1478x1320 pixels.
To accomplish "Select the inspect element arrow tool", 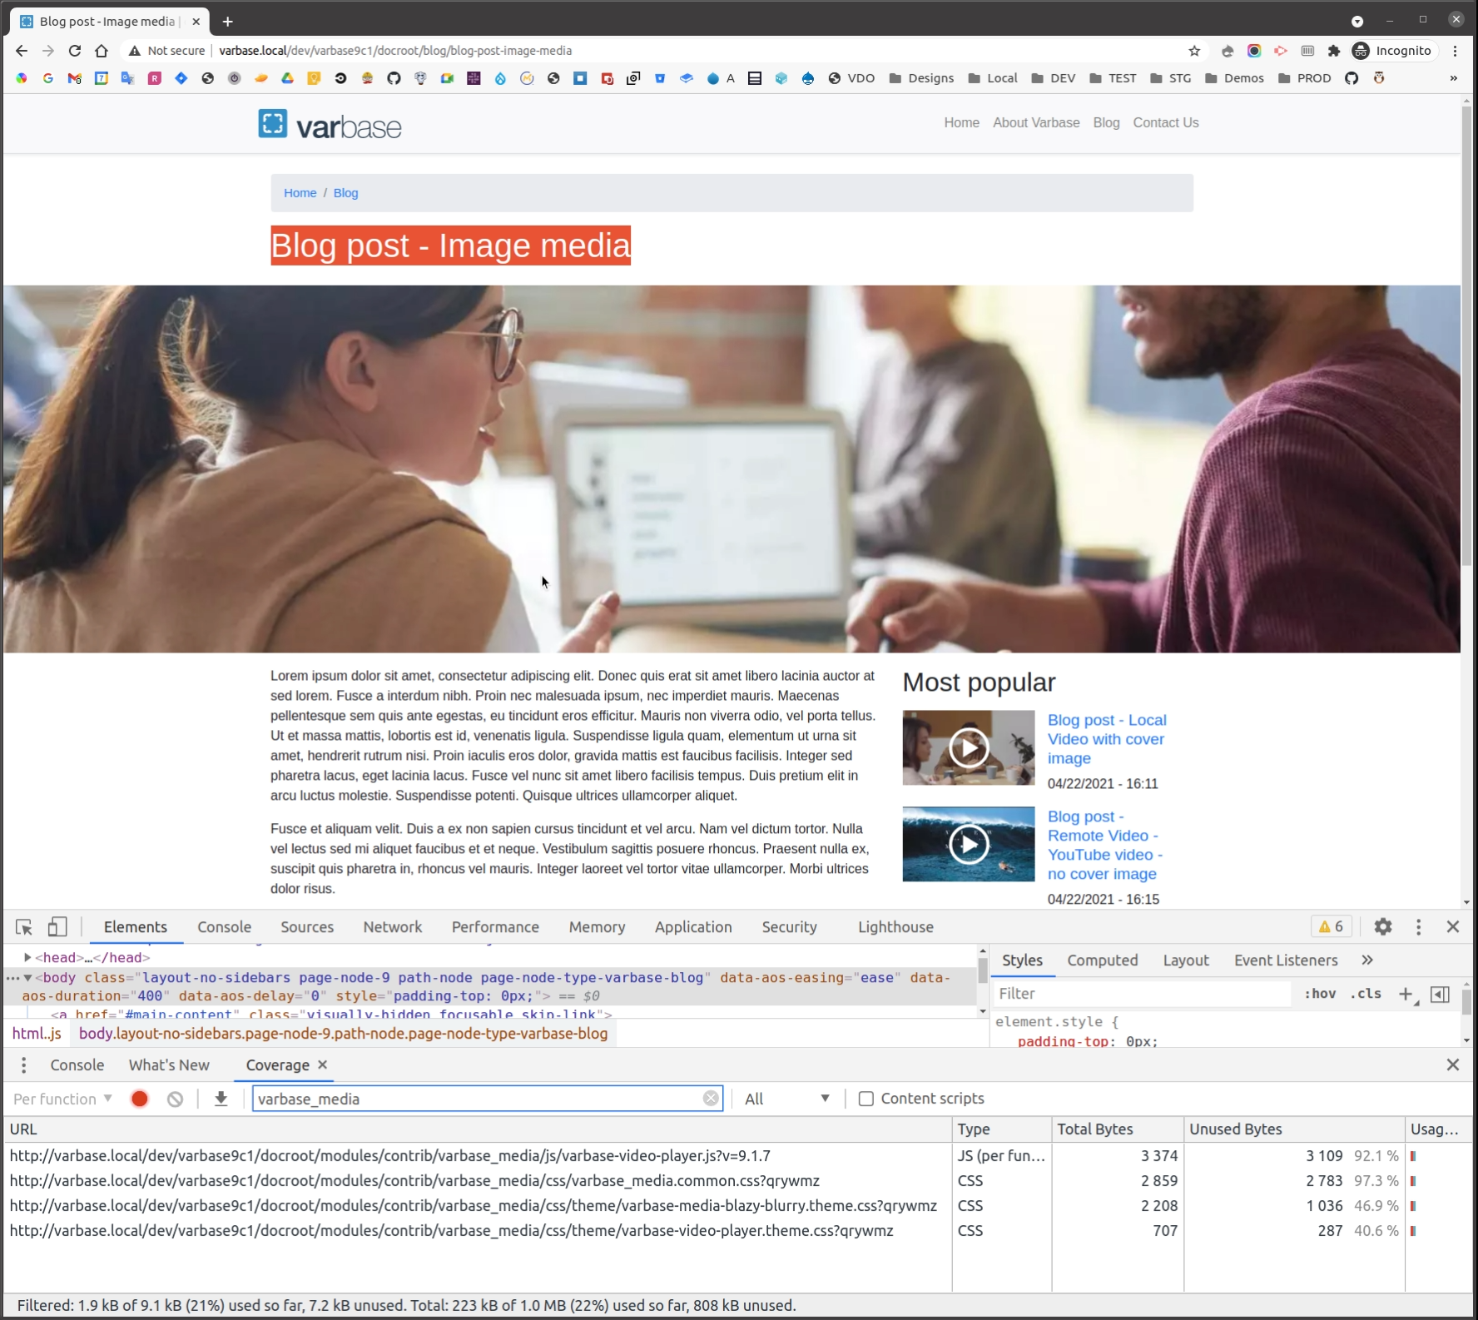I will pyautogui.click(x=22, y=926).
